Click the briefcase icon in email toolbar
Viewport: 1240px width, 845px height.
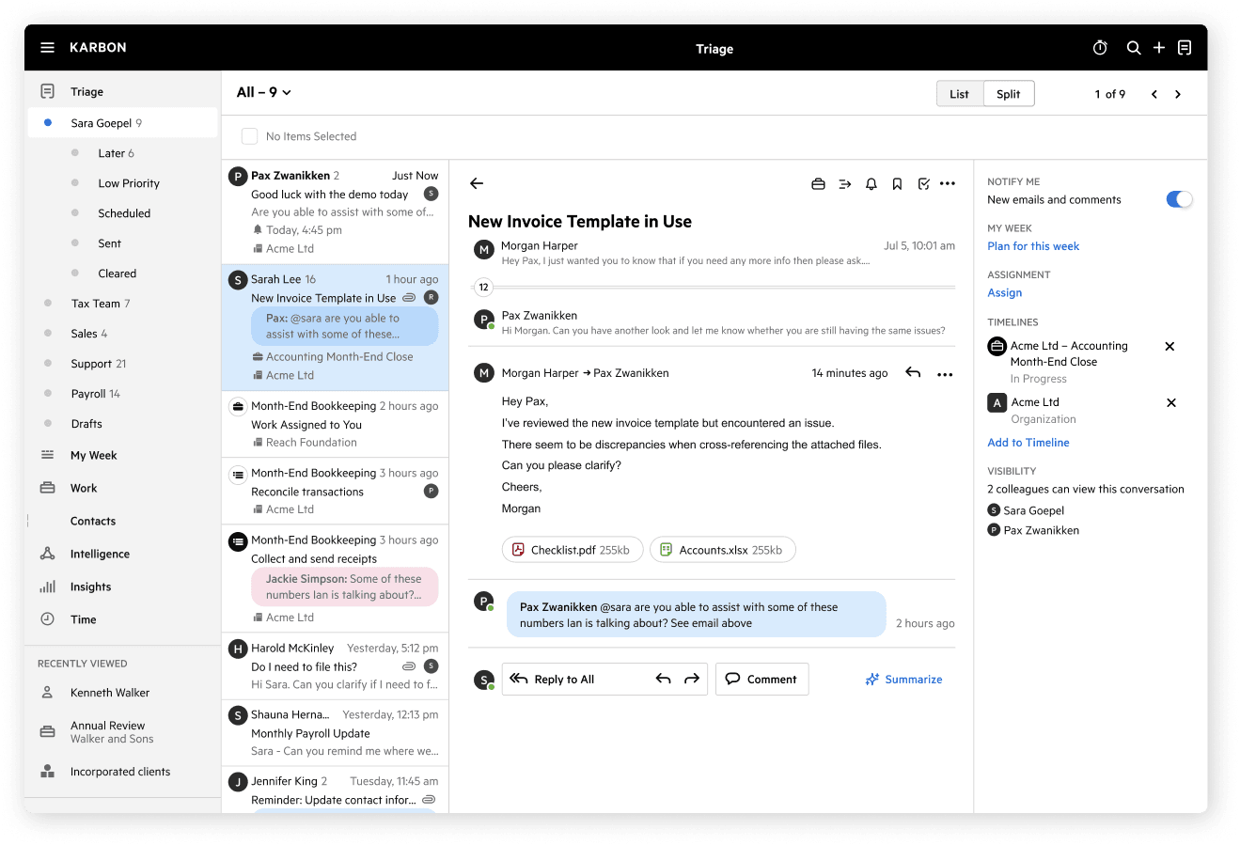coord(818,184)
